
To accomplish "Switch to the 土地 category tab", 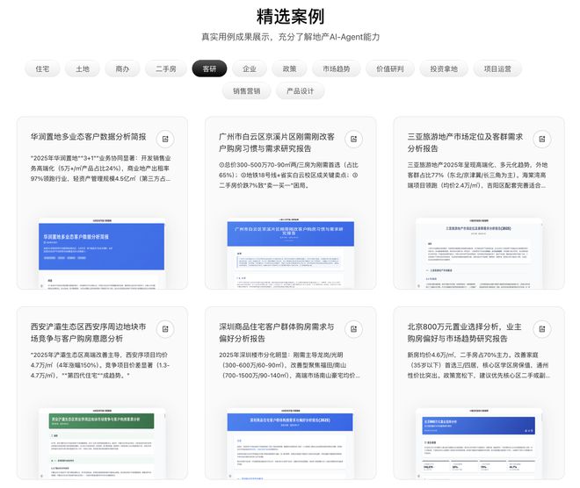I will click(83, 68).
